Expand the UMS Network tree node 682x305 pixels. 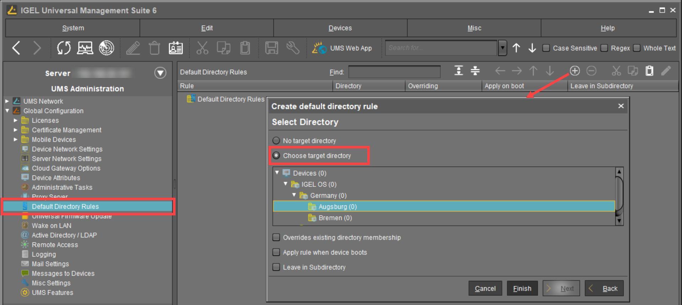click(7, 101)
